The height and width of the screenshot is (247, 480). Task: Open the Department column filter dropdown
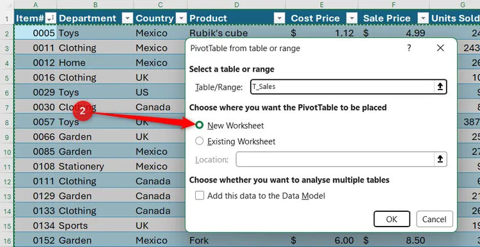tap(127, 19)
